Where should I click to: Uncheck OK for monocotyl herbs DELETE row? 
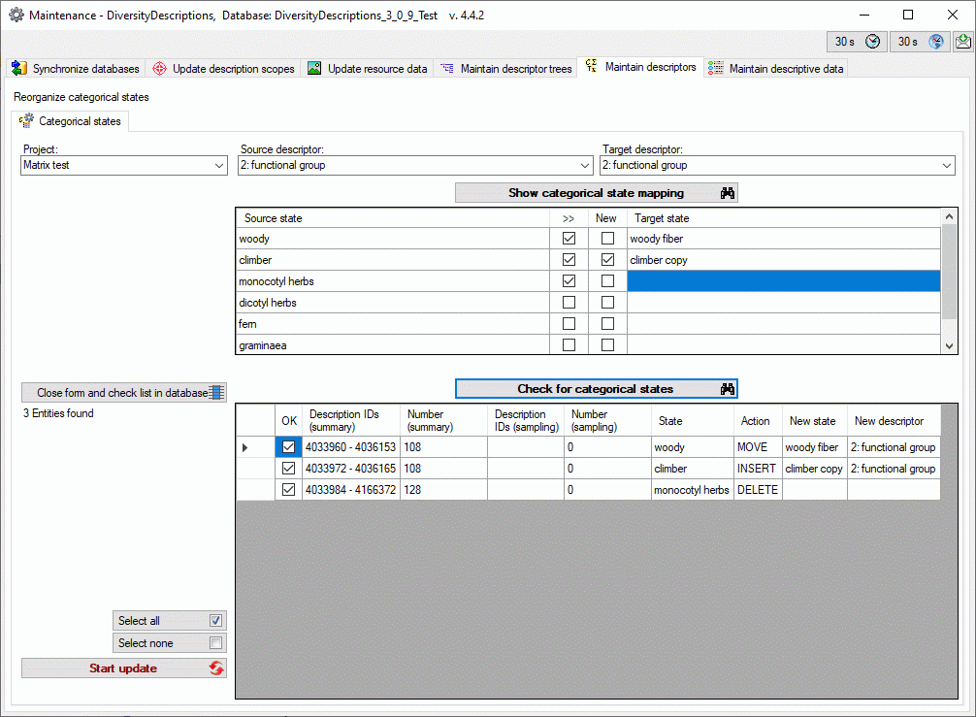(x=288, y=490)
